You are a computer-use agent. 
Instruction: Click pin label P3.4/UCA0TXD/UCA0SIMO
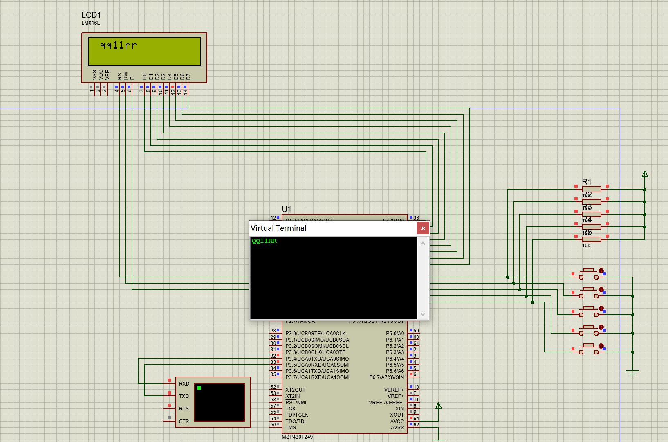point(317,359)
